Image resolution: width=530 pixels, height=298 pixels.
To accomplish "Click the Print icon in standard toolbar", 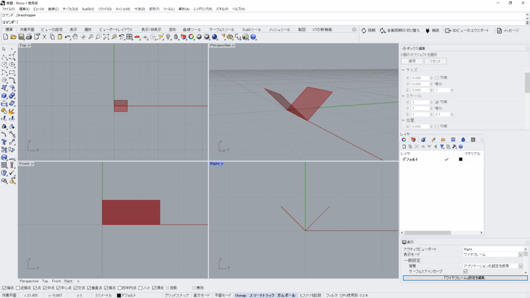I will point(29,37).
